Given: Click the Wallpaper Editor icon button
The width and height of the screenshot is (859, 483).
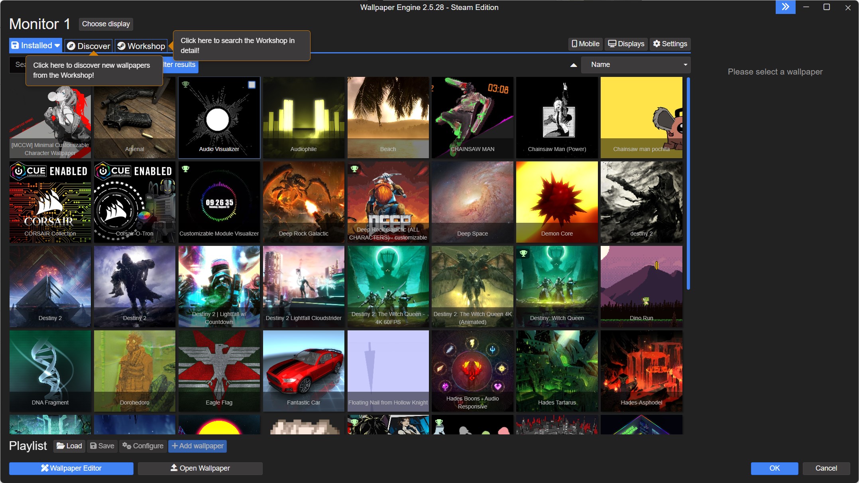Looking at the screenshot, I should 45,468.
